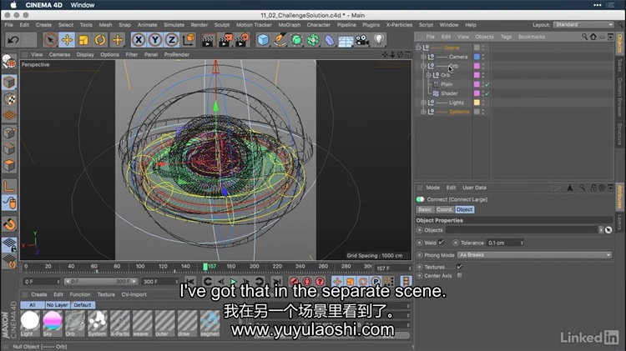
Task: Click the floor environment icon
Action: point(346,40)
